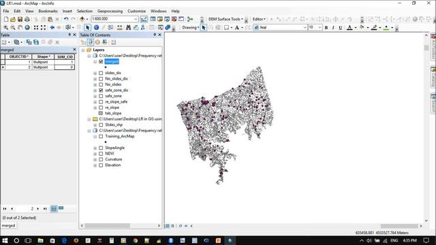Enable the No_slides layer checkbox
This screenshot has width=436, height=245.
[101, 84]
